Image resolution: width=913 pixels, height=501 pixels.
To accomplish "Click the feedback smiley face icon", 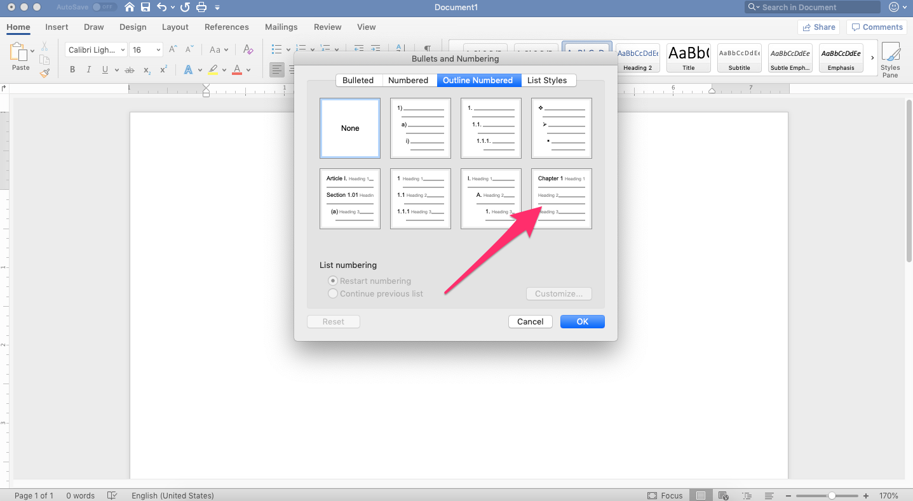I will click(x=894, y=7).
